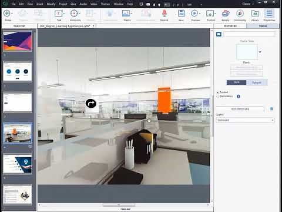This screenshot has width=282, height=212.
Task: Click the 360 image file name button
Action: 240,109
